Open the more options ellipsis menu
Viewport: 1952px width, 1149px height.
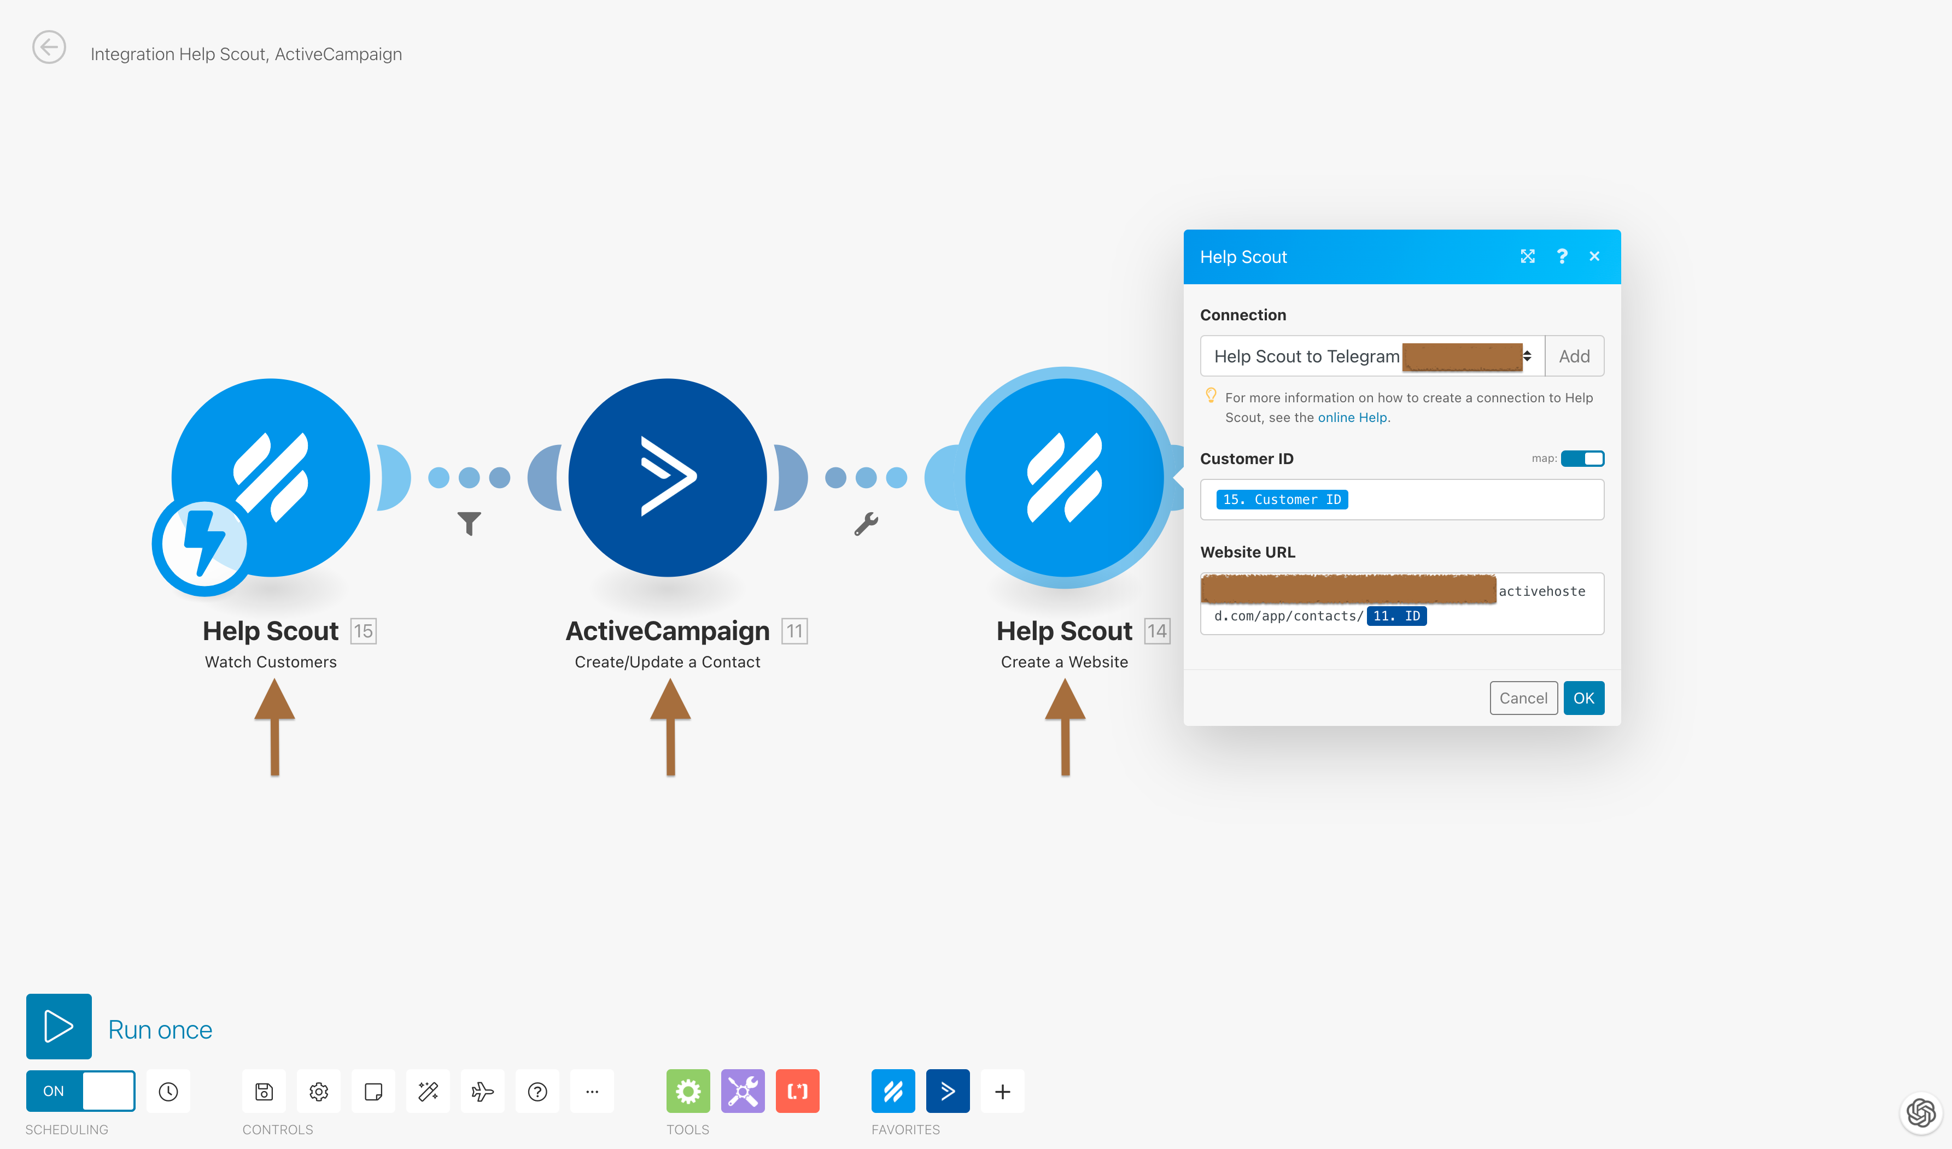point(592,1091)
